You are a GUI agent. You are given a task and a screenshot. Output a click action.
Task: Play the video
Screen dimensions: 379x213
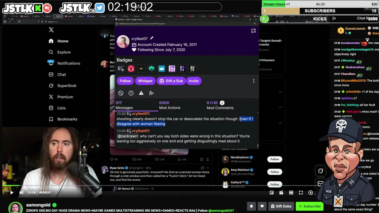point(12,193)
